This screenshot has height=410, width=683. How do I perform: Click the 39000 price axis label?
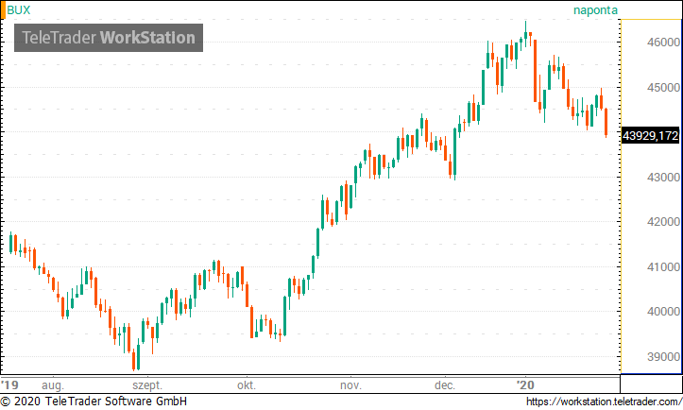(x=663, y=357)
